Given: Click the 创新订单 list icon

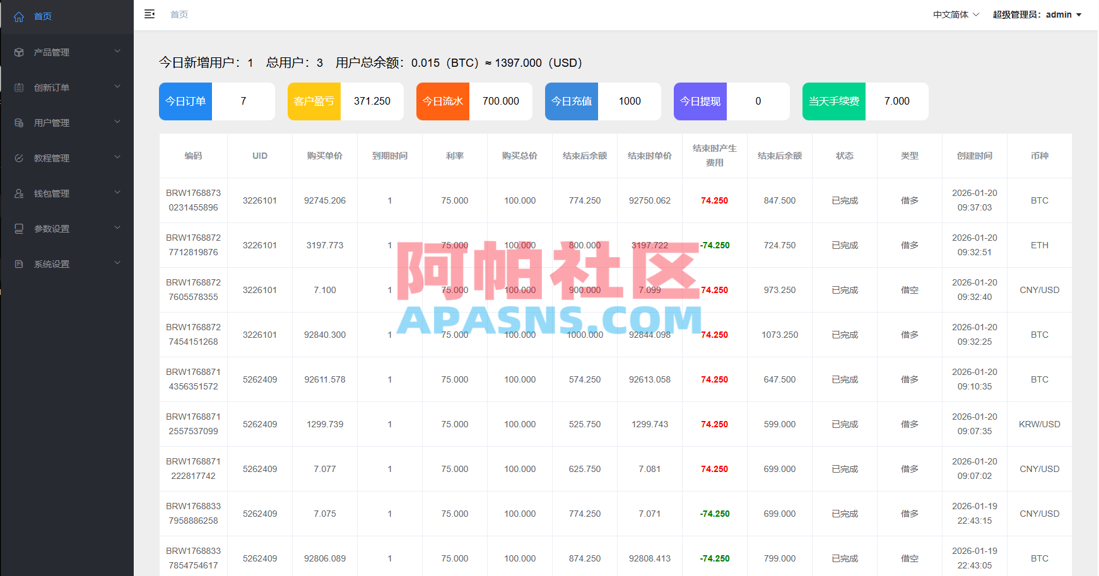Looking at the screenshot, I should pyautogui.click(x=19, y=88).
